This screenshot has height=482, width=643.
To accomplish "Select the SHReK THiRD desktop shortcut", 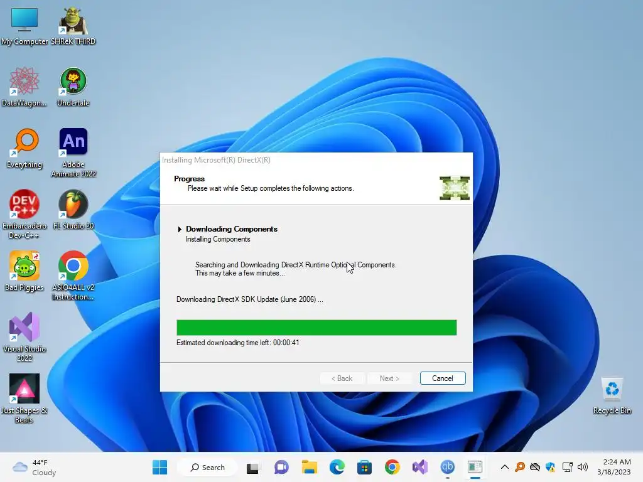I will tap(73, 26).
